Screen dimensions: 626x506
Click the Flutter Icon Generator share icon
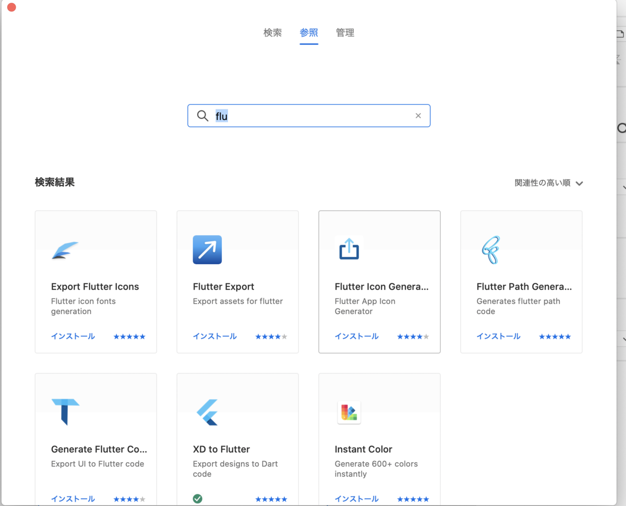click(349, 249)
